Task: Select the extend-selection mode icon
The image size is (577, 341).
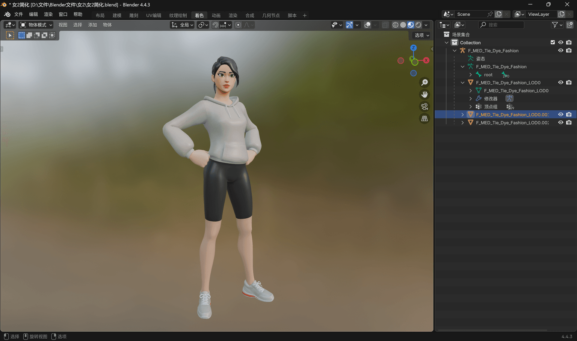Action: point(29,35)
